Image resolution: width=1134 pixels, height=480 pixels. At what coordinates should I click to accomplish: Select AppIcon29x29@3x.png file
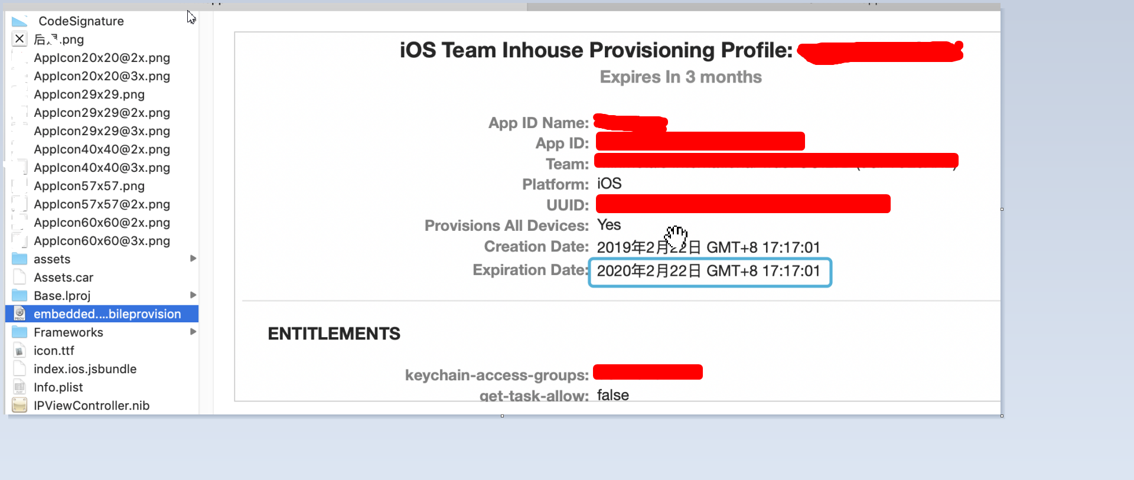coord(102,131)
